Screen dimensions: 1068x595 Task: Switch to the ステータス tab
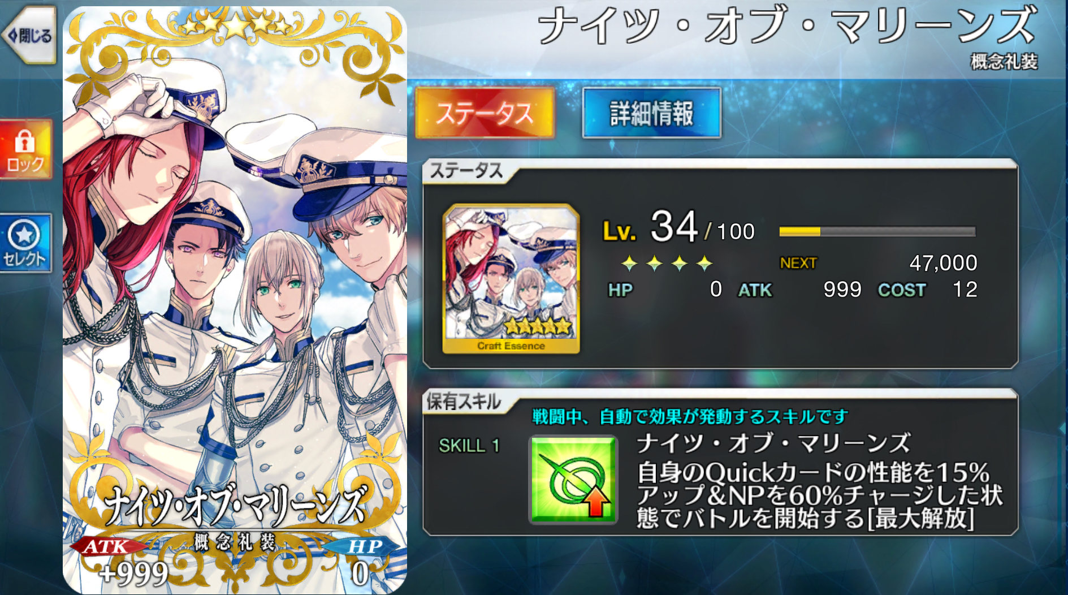(x=485, y=113)
